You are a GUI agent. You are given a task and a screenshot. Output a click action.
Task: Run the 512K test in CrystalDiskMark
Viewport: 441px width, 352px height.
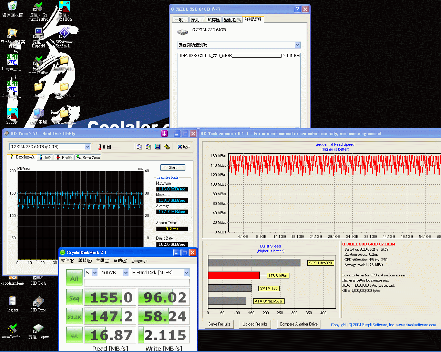pyautogui.click(x=74, y=317)
